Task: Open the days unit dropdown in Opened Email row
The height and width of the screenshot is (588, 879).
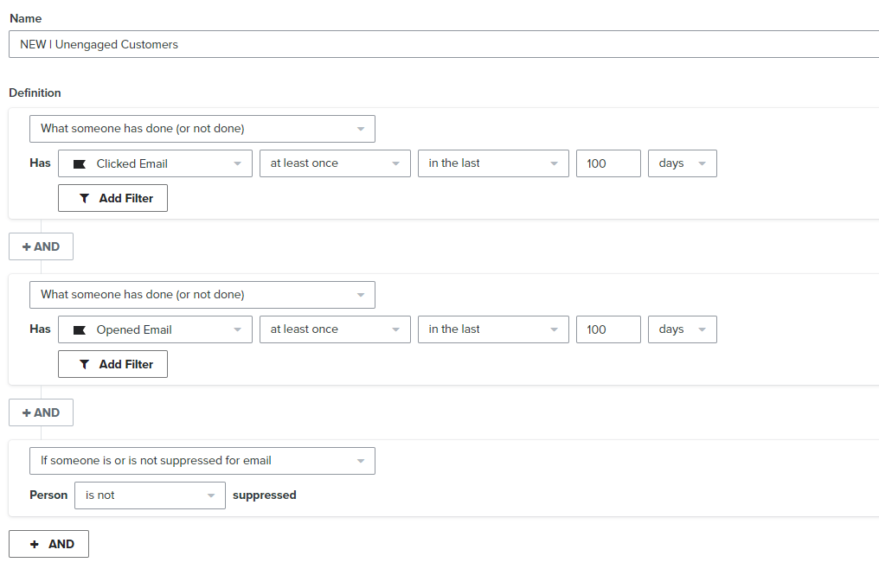Action: click(x=683, y=329)
